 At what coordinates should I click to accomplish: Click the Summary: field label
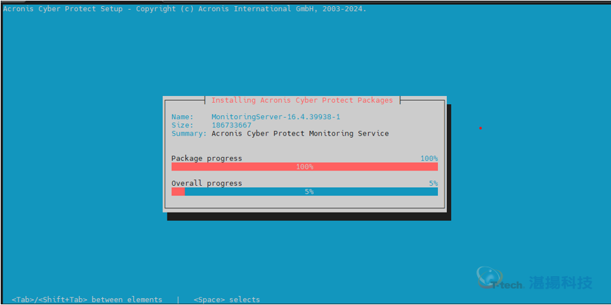coord(189,134)
